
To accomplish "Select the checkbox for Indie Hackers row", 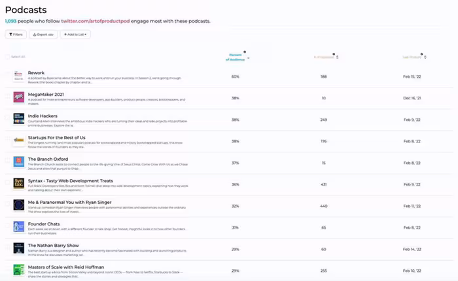I will coord(8,119).
